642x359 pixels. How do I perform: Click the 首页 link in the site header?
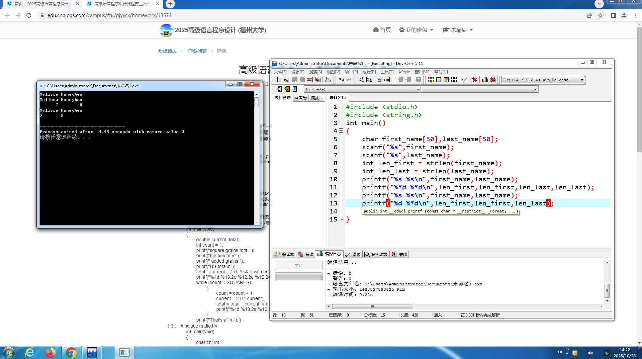pos(382,30)
